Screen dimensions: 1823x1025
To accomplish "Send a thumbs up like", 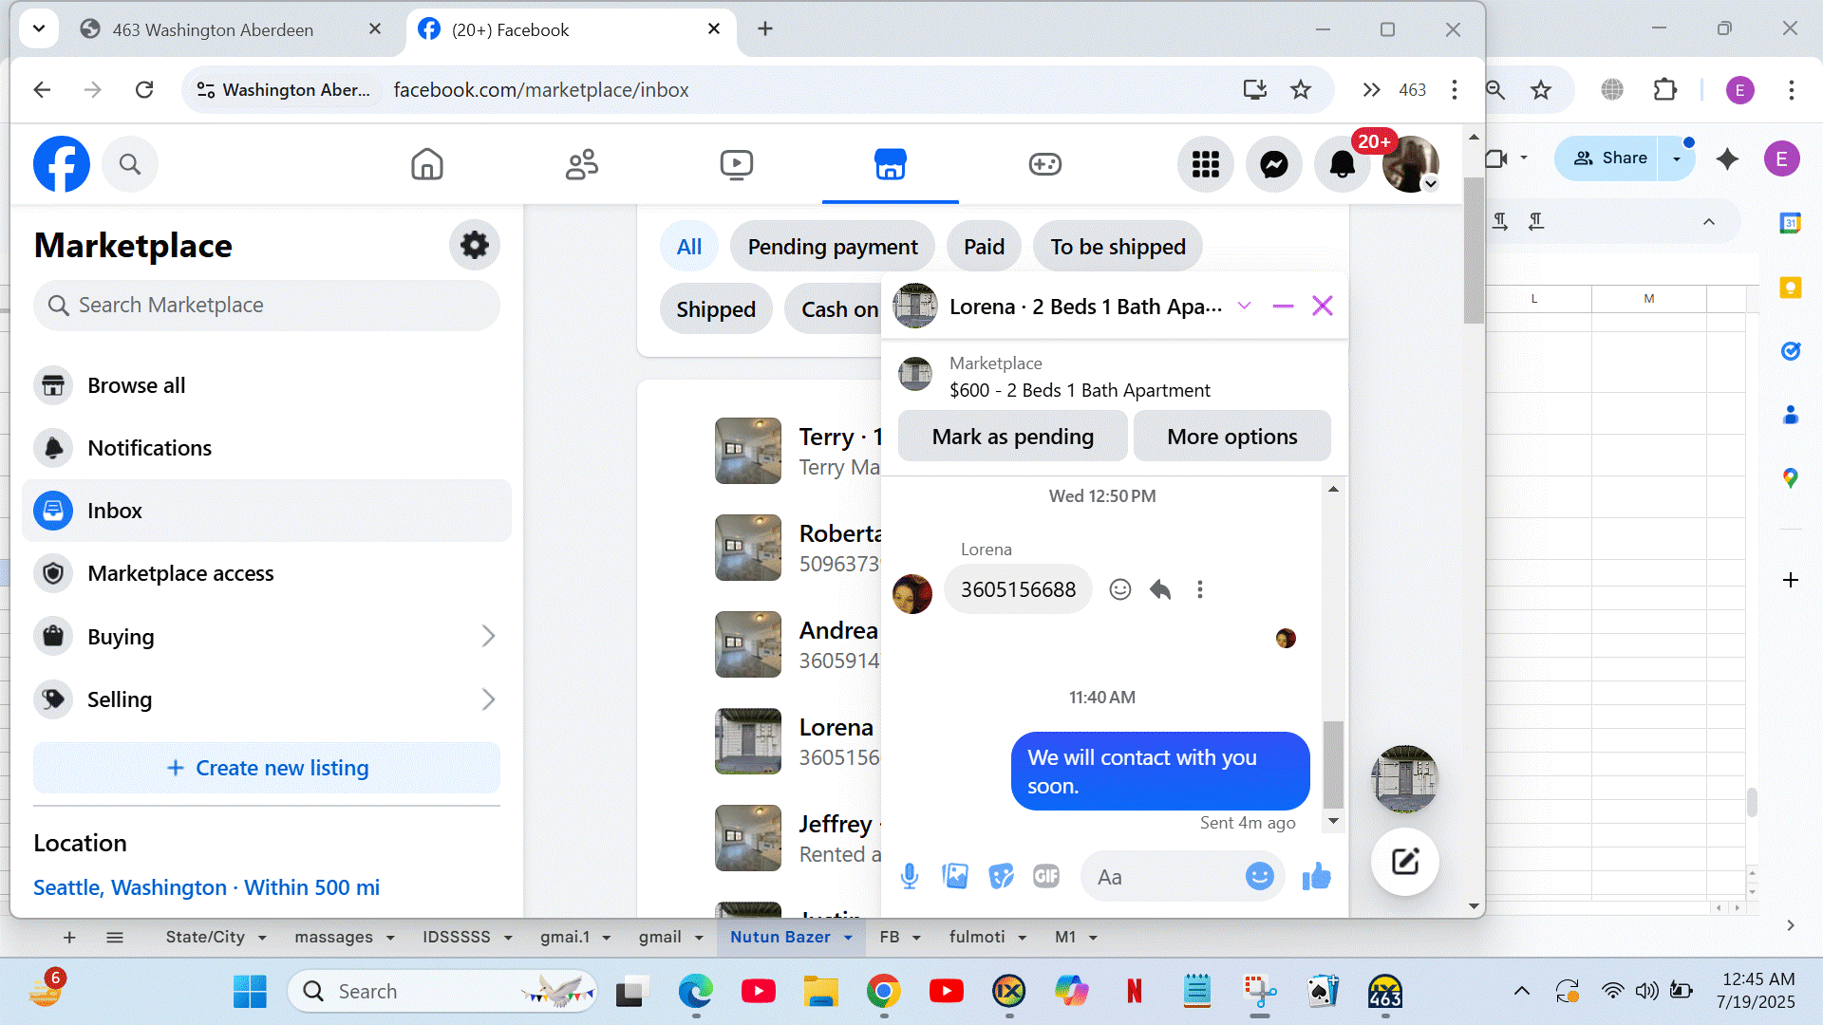I will [1316, 876].
